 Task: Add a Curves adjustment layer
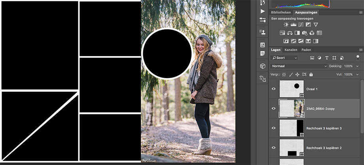tap(301, 24)
